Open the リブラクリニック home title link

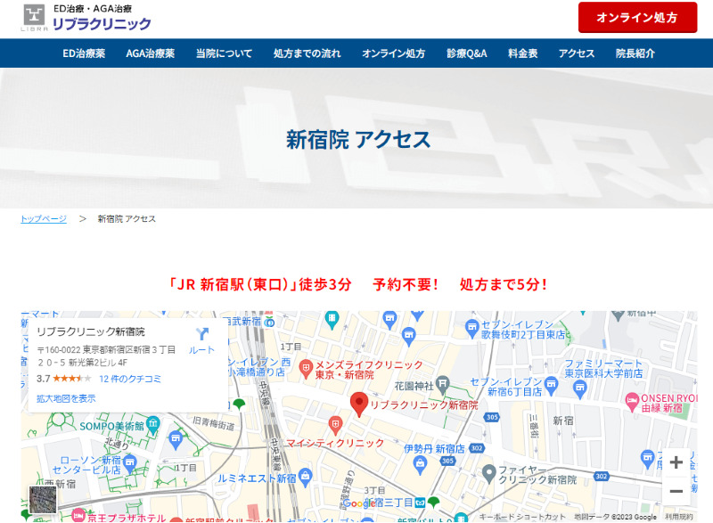[x=102, y=24]
